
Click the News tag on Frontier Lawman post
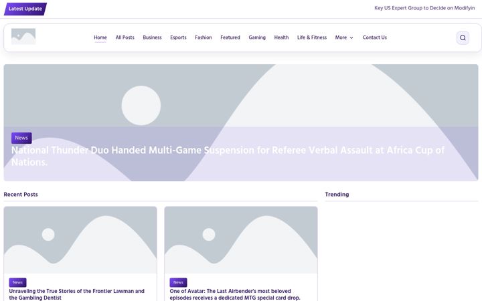pos(17,282)
